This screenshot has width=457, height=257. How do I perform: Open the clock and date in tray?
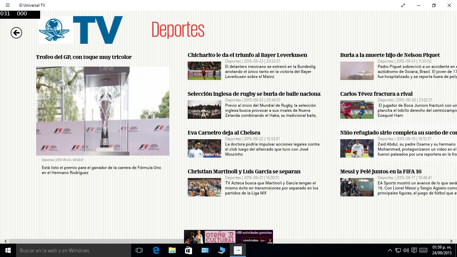442,250
